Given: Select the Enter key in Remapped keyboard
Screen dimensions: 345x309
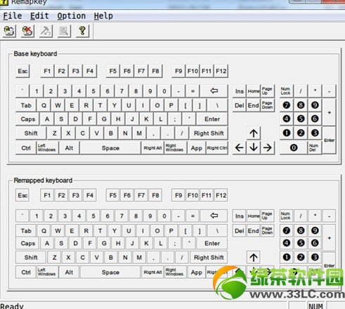Looking at the screenshot, I should point(212,244).
